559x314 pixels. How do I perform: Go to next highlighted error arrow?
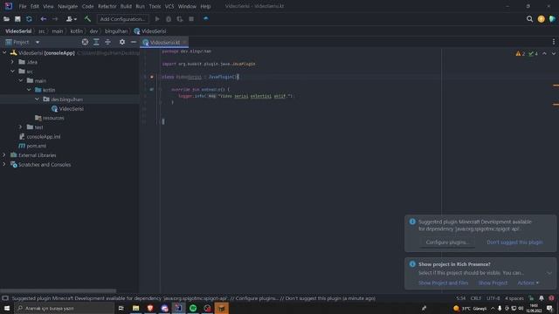click(553, 54)
